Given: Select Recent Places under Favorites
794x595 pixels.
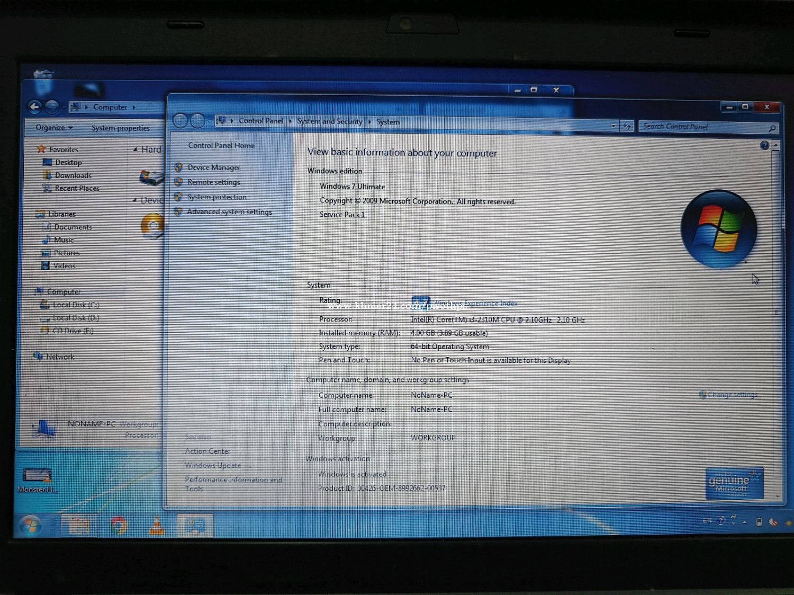Looking at the screenshot, I should tap(77, 188).
